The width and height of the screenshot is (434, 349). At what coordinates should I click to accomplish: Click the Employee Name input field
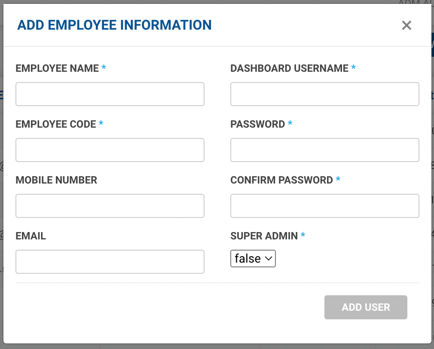coord(110,94)
